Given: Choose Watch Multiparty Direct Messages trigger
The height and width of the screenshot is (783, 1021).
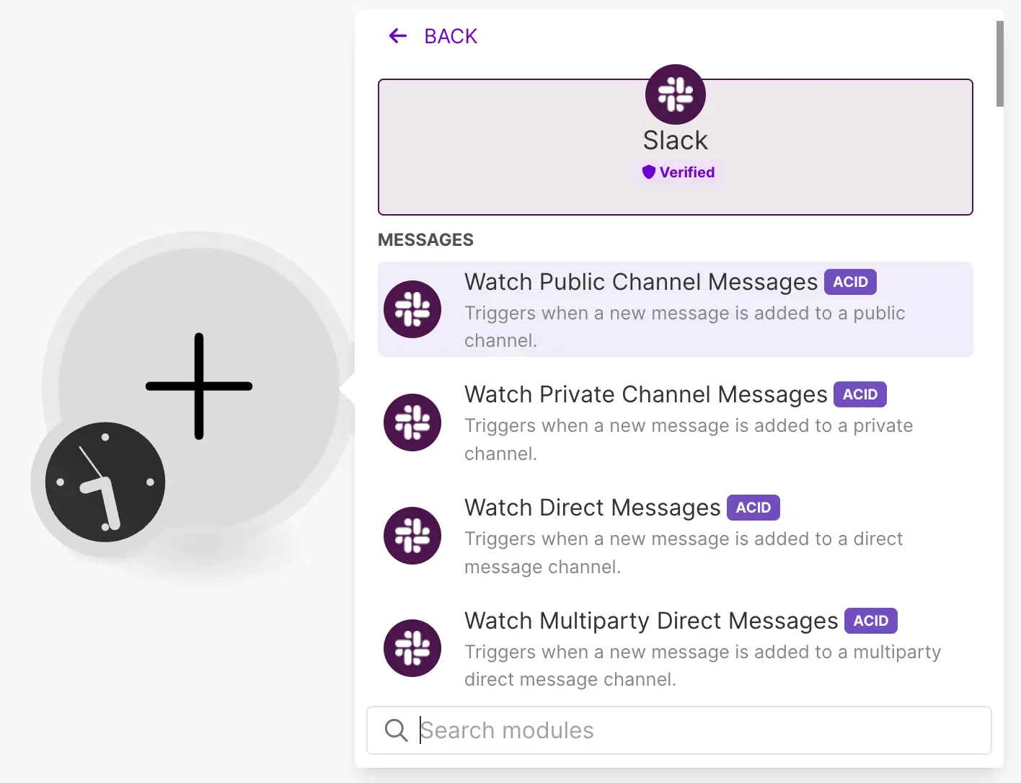Looking at the screenshot, I should click(x=676, y=648).
